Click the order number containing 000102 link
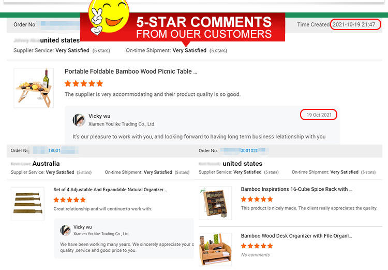Viewport: 388px width, 270px height. tap(249, 150)
